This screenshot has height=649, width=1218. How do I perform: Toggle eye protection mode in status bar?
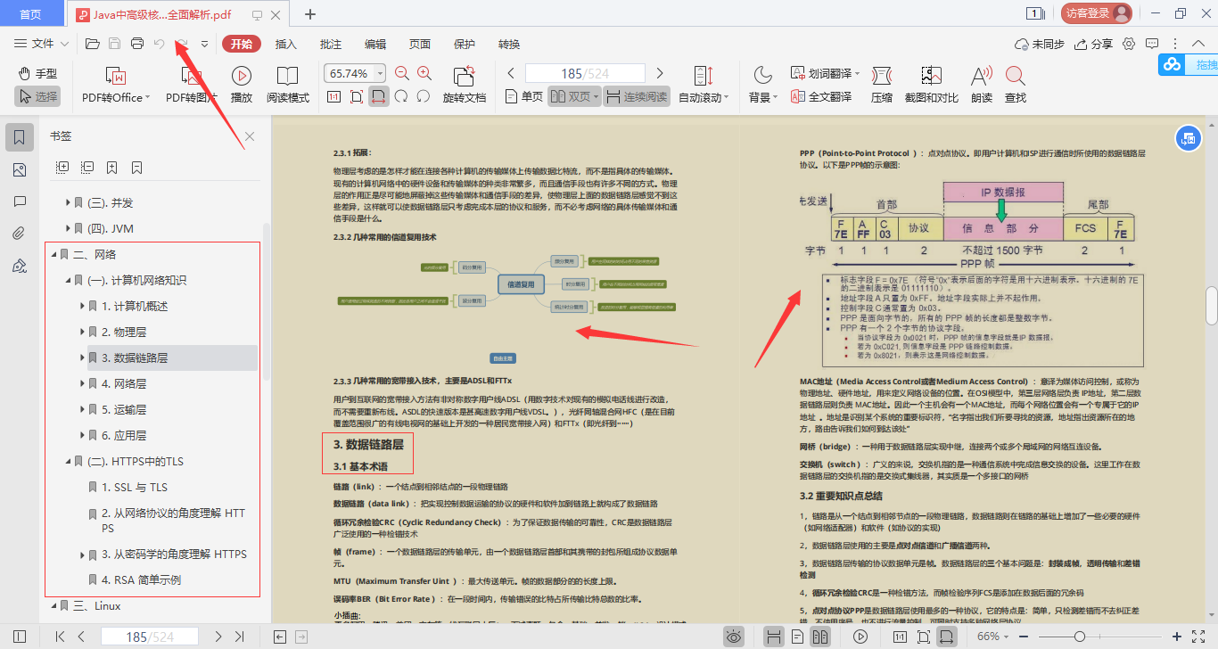(x=734, y=637)
